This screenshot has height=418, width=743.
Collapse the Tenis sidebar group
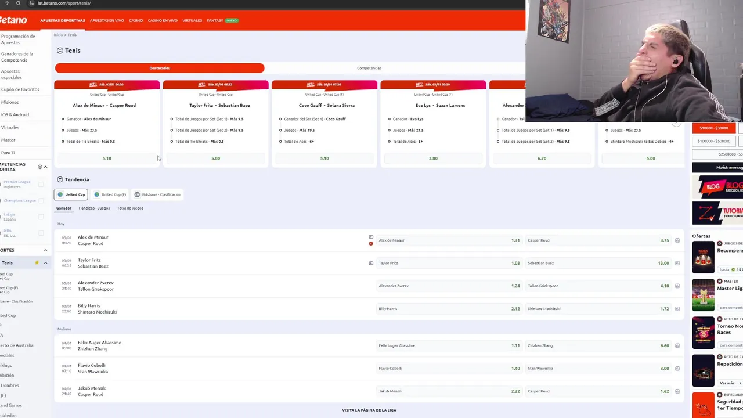coord(45,263)
